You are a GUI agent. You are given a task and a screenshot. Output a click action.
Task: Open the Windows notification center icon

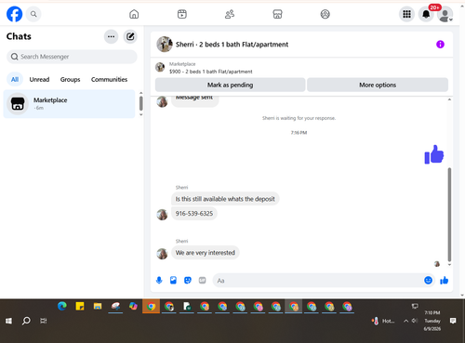453,321
